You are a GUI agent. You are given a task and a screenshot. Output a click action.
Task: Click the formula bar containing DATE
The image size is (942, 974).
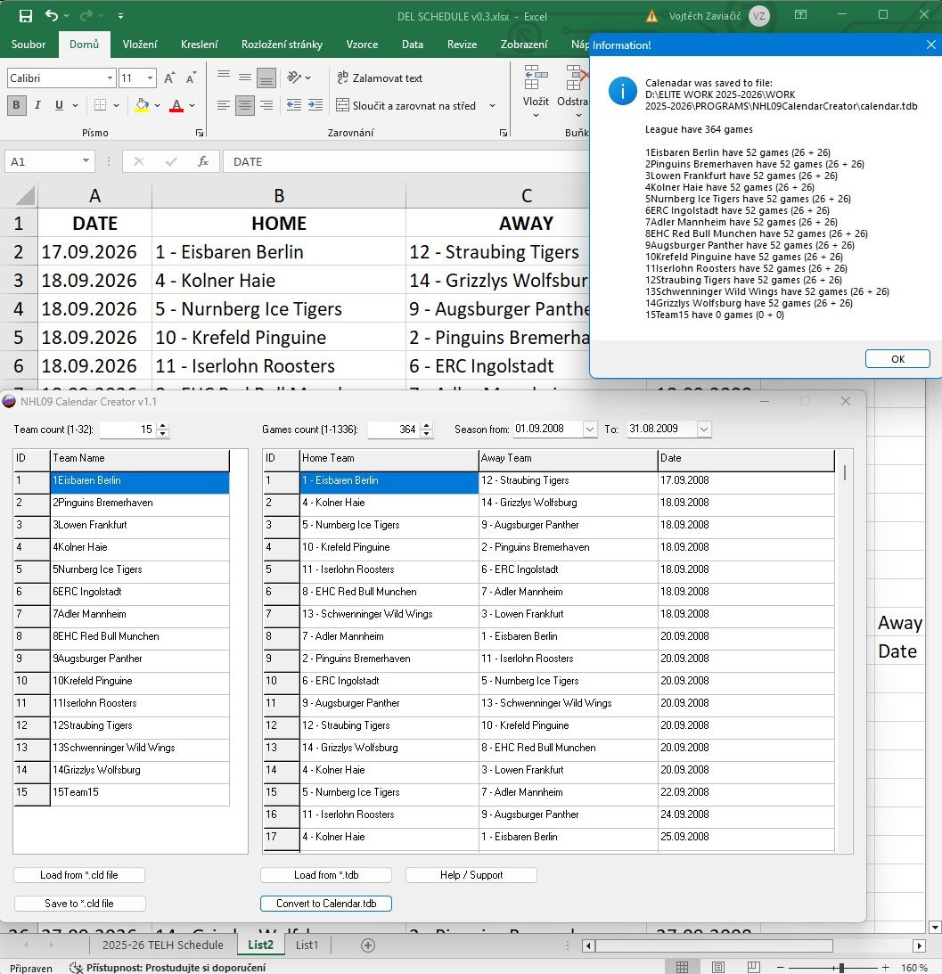tap(405, 161)
